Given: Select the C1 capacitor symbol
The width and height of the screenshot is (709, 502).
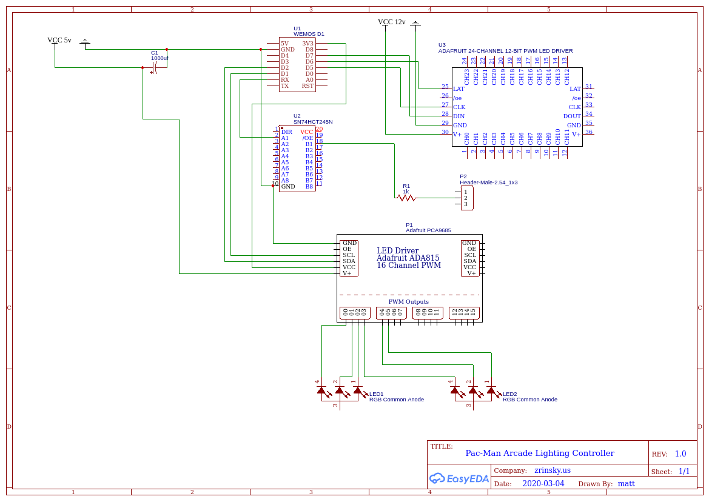Looking at the screenshot, I should pos(154,69).
